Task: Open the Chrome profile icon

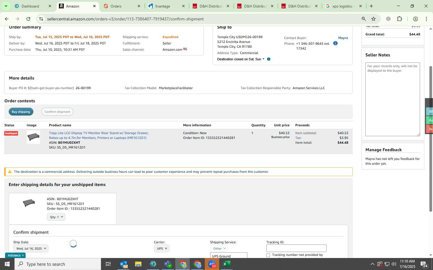Action: click(x=416, y=19)
